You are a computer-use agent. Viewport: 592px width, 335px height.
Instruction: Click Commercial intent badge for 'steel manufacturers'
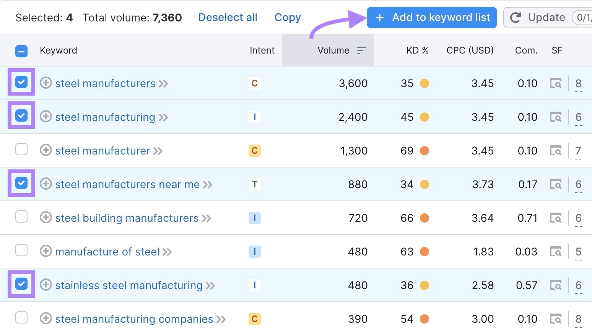pyautogui.click(x=255, y=83)
